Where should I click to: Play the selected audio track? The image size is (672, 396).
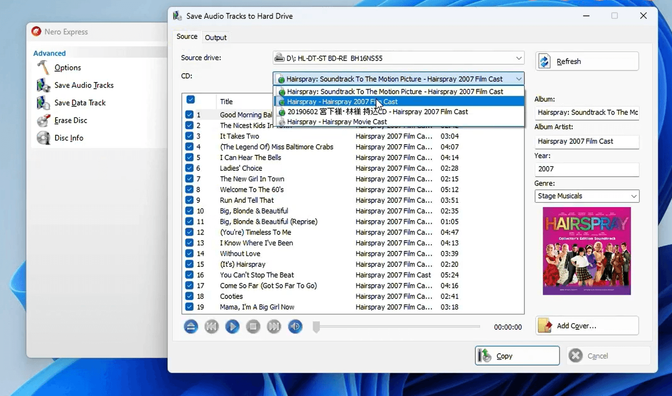tap(232, 327)
